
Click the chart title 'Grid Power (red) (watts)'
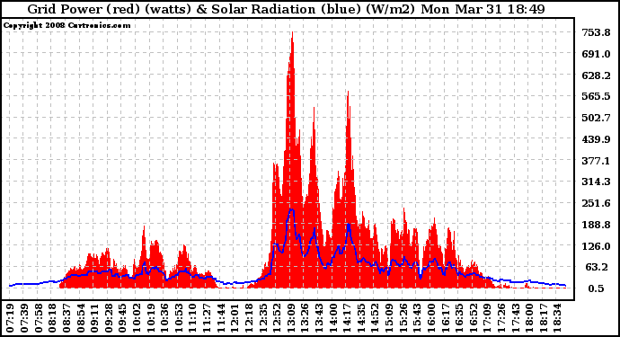point(111,9)
